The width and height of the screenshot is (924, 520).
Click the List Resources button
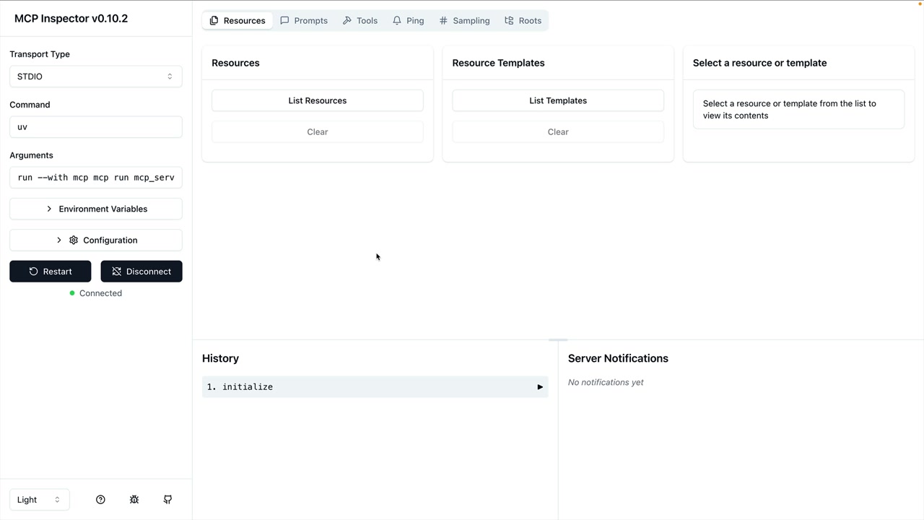[x=318, y=100]
